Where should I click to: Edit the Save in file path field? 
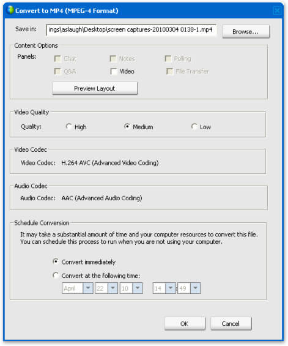(x=131, y=30)
